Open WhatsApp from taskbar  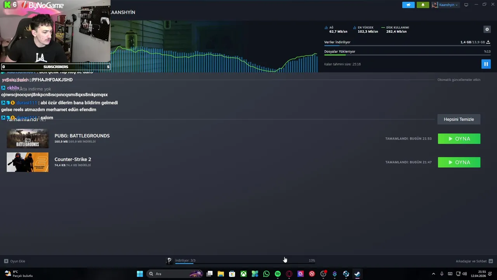pyautogui.click(x=266, y=274)
